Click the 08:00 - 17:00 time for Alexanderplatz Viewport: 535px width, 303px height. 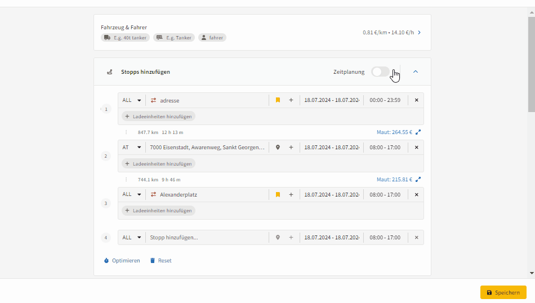click(x=385, y=195)
